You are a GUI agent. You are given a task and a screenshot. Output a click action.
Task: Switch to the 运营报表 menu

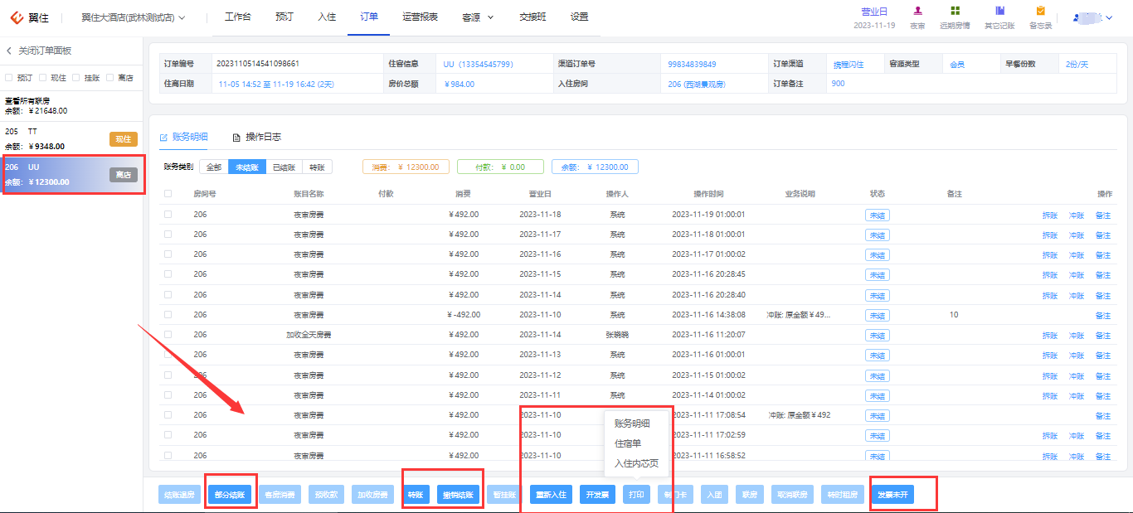point(420,17)
